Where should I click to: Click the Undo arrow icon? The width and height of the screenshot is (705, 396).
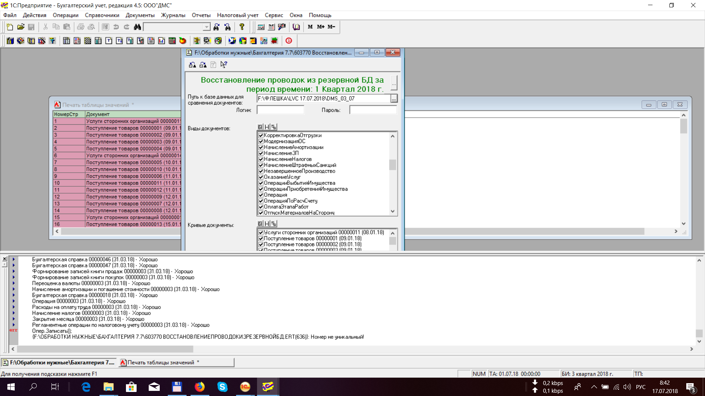pos(116,27)
